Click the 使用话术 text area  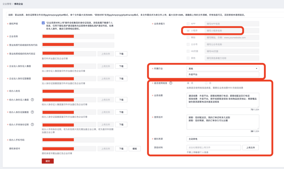223,122
